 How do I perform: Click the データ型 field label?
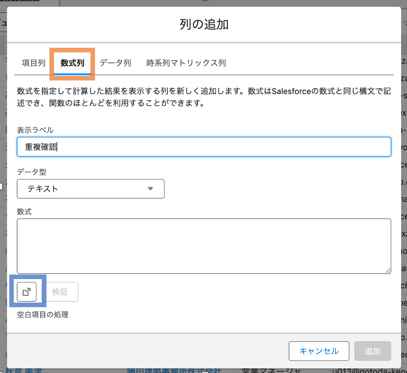(31, 171)
